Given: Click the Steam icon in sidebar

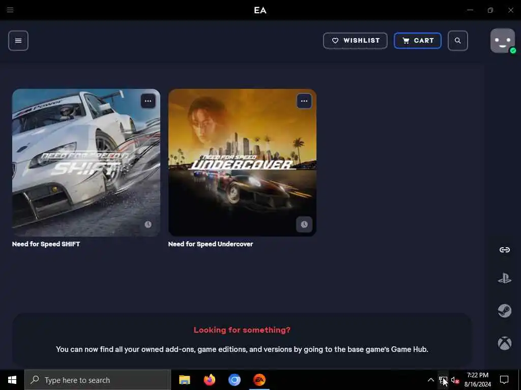Looking at the screenshot, I should pyautogui.click(x=504, y=311).
